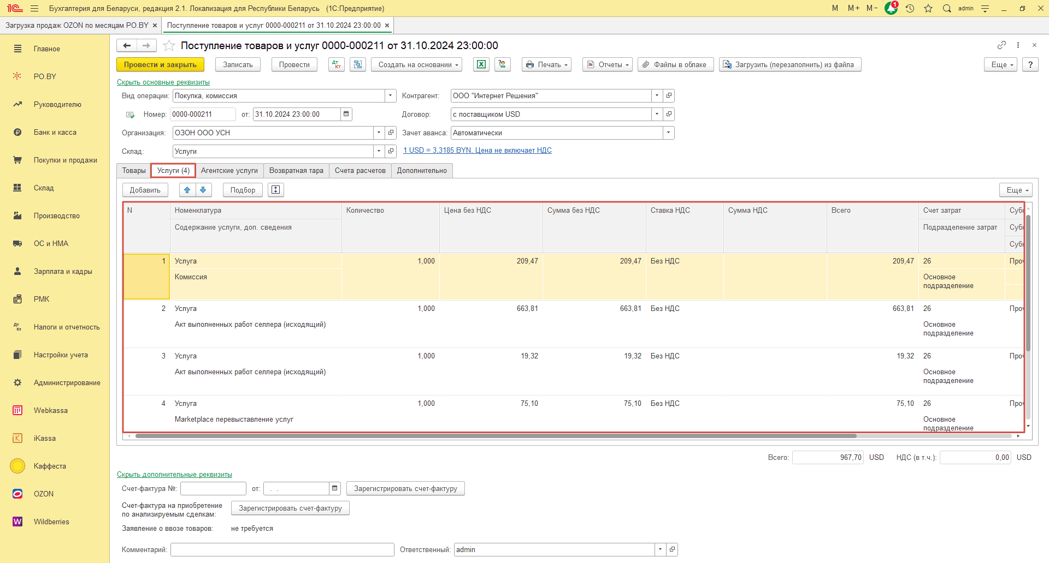The image size is (1049, 563).
Task: Switch to Загрузка продаж OZON window tab
Action: pos(77,25)
